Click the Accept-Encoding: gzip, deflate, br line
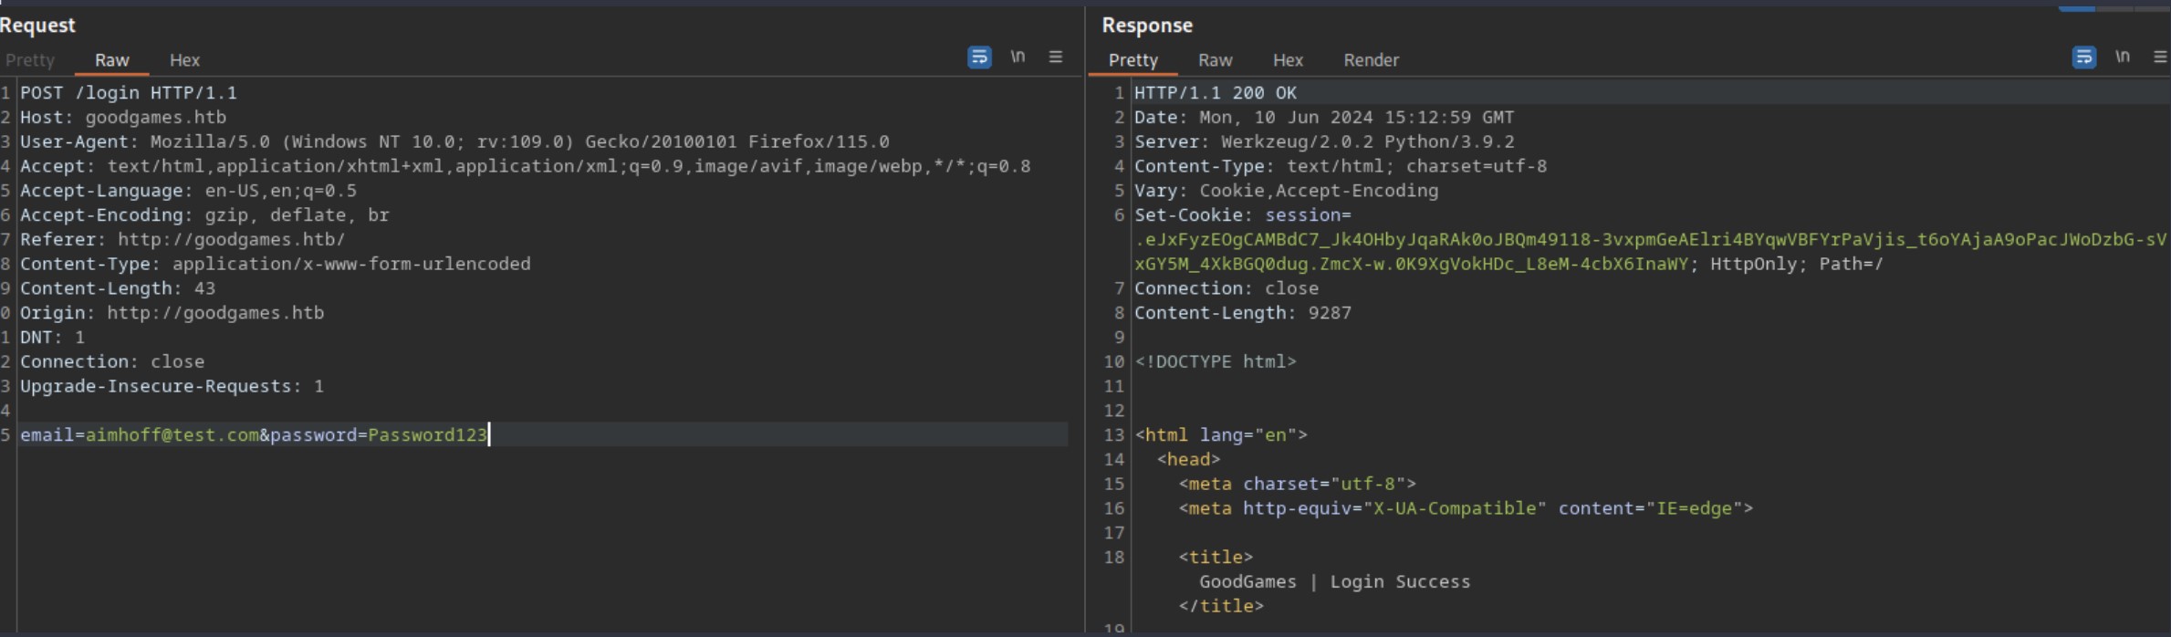The image size is (2171, 637). coord(204,215)
